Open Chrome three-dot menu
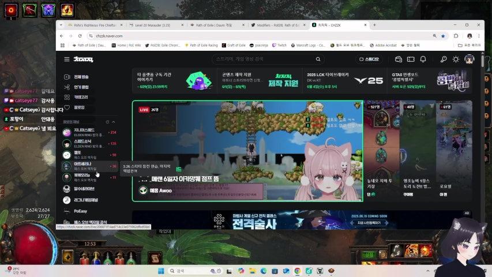This screenshot has height=277, width=492. (x=479, y=36)
